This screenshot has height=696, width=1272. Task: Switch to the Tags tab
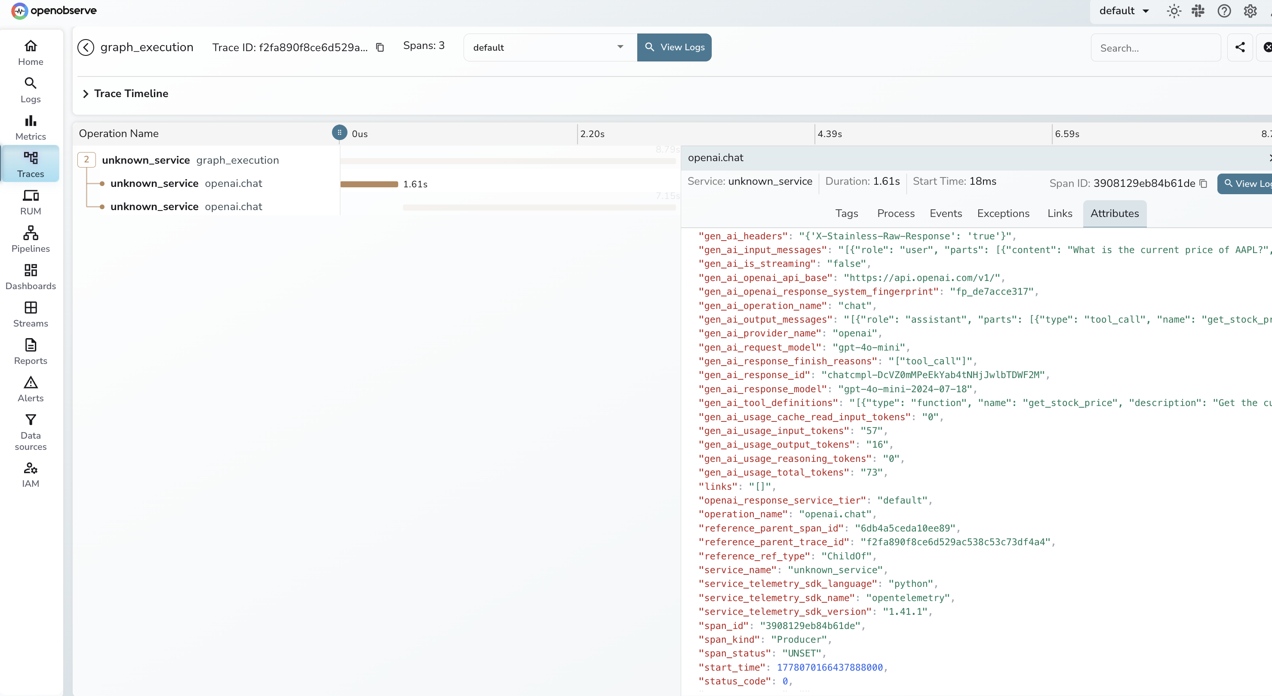(x=846, y=214)
